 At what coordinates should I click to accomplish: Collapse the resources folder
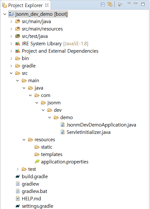tap(24, 140)
